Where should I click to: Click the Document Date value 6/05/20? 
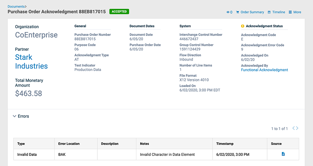pyautogui.click(x=136, y=39)
